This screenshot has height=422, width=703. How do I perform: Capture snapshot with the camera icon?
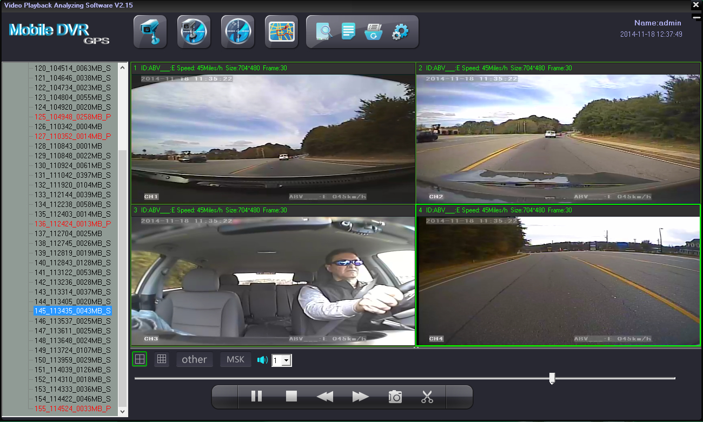tap(395, 397)
